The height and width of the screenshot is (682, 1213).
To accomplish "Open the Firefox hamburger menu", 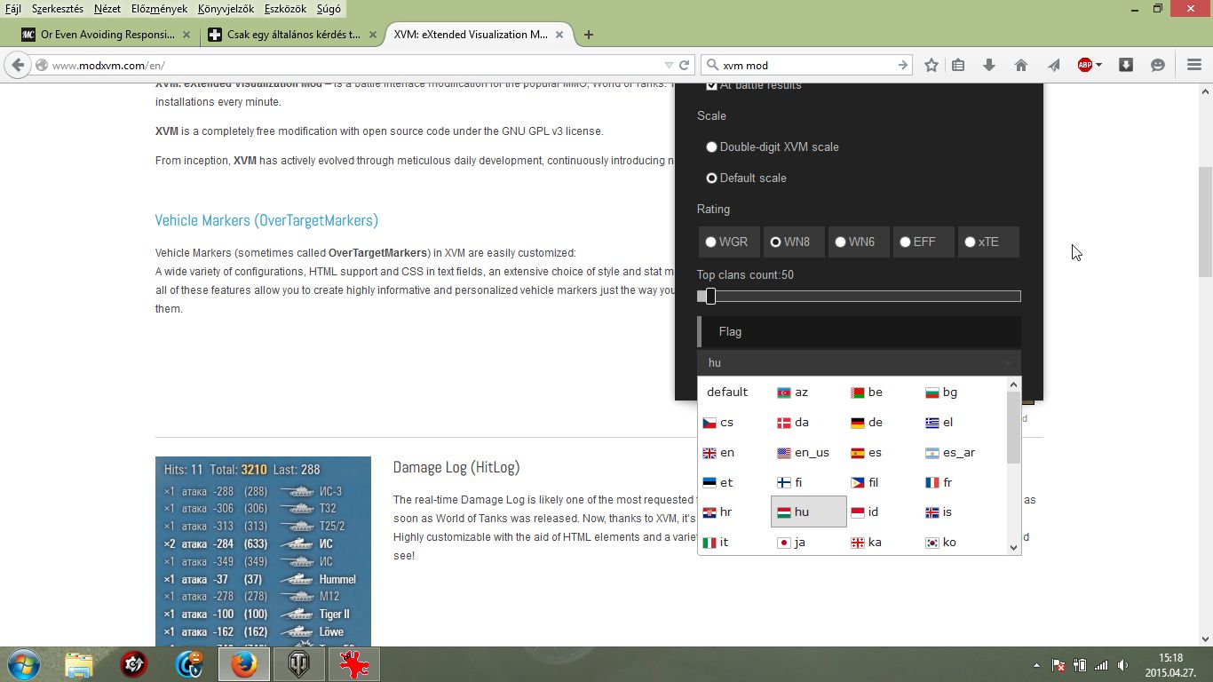I will pos(1193,65).
